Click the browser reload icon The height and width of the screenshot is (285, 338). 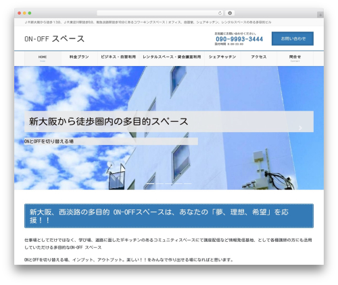tap(220, 13)
